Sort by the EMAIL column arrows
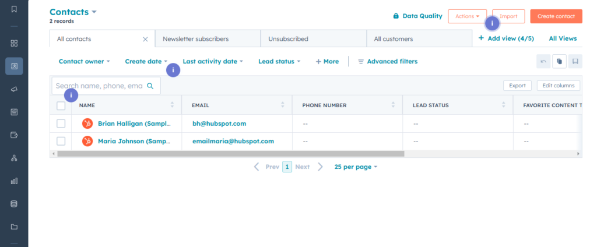This screenshot has width=597, height=247. pos(283,105)
